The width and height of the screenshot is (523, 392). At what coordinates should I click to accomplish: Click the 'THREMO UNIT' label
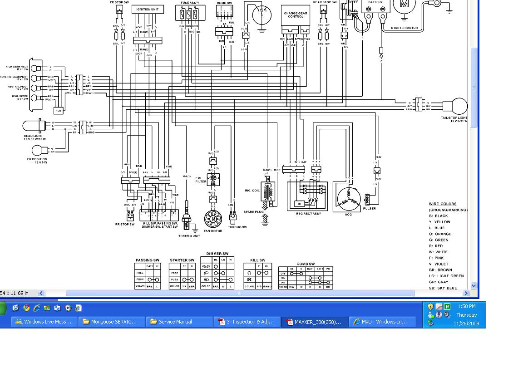click(x=189, y=236)
